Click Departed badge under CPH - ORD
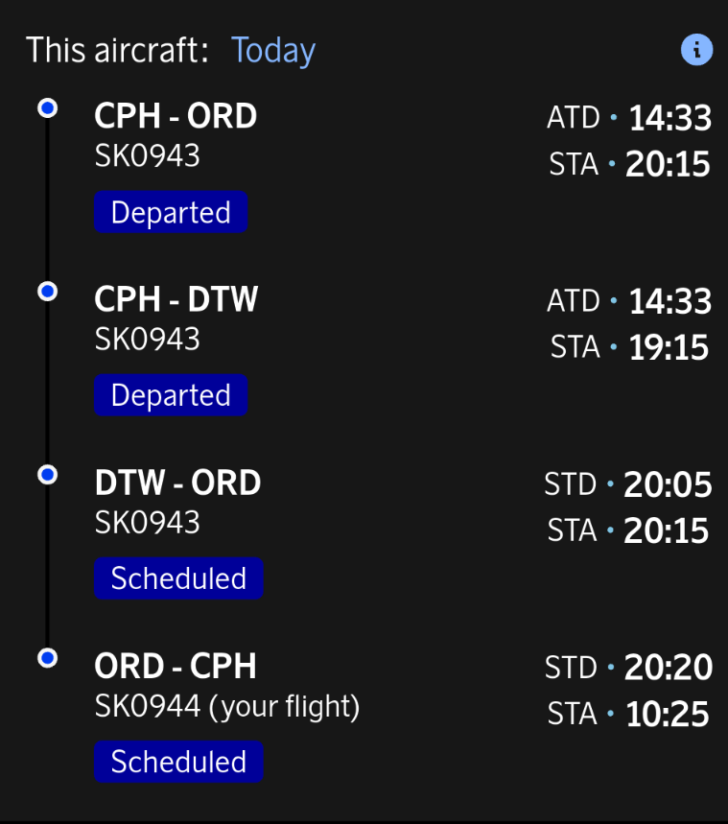Screen dimensions: 728x824 coord(171,212)
